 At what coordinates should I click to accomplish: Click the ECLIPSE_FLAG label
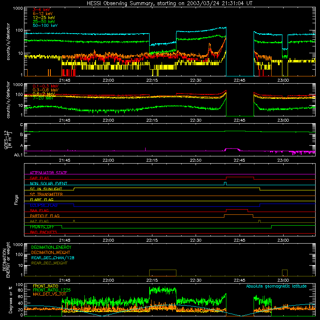tap(44, 205)
